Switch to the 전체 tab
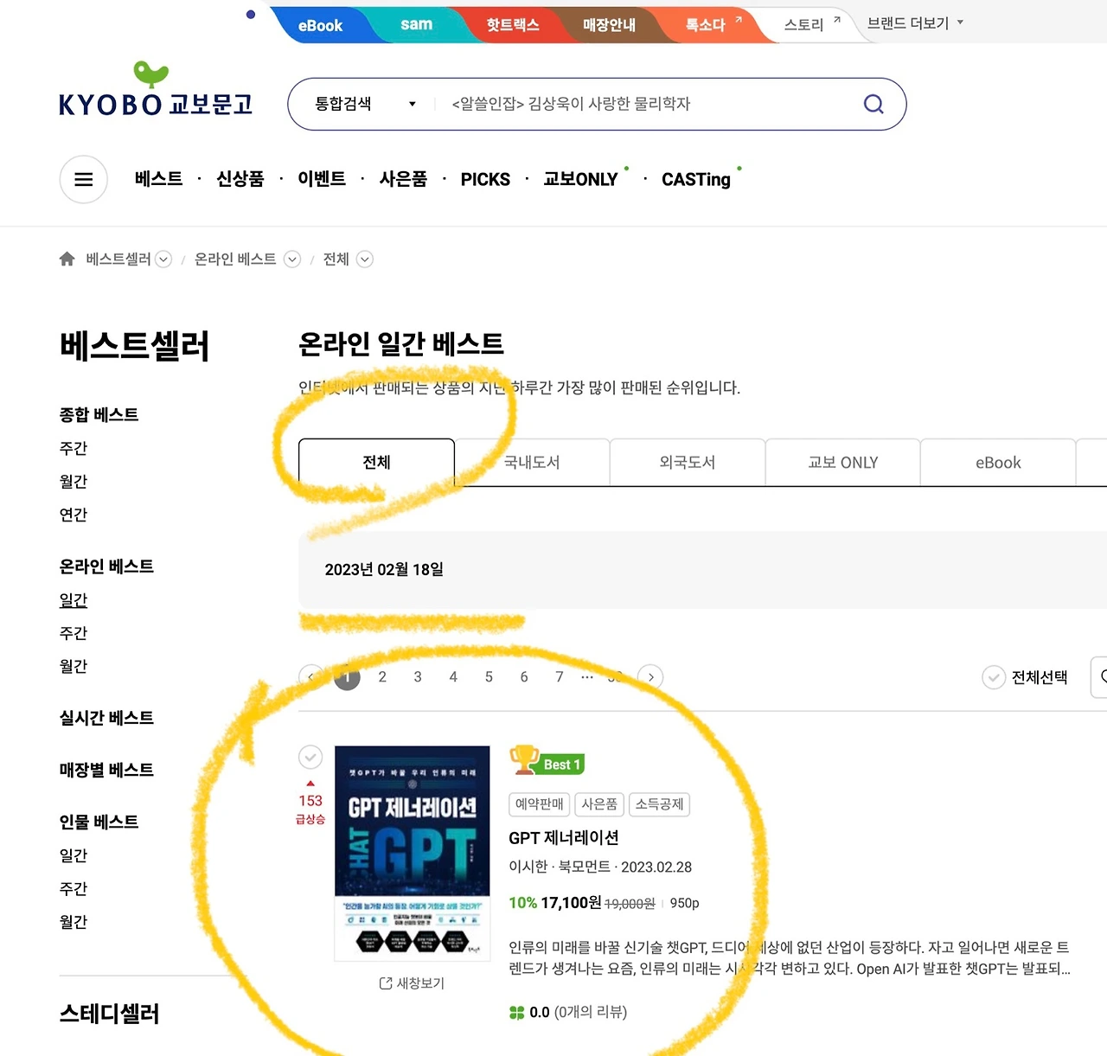 coord(376,463)
